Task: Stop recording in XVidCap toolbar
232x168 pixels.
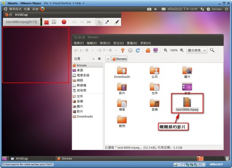Action: point(46,22)
